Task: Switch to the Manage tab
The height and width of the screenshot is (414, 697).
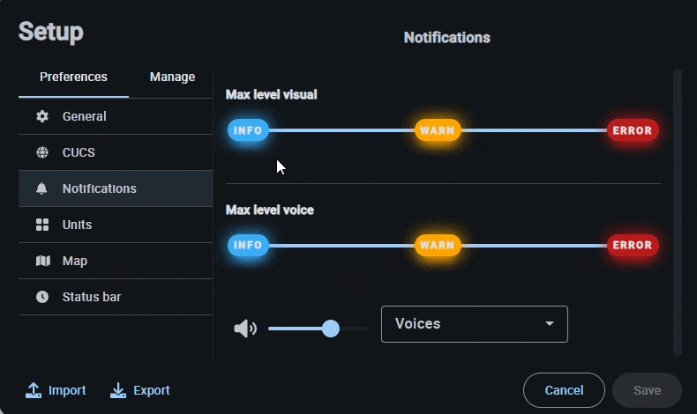Action: pyautogui.click(x=172, y=78)
